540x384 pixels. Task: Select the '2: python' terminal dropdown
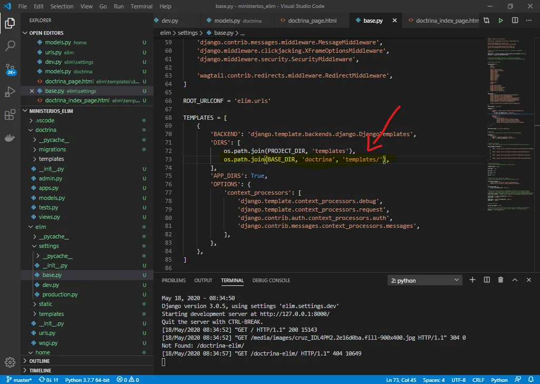point(424,281)
